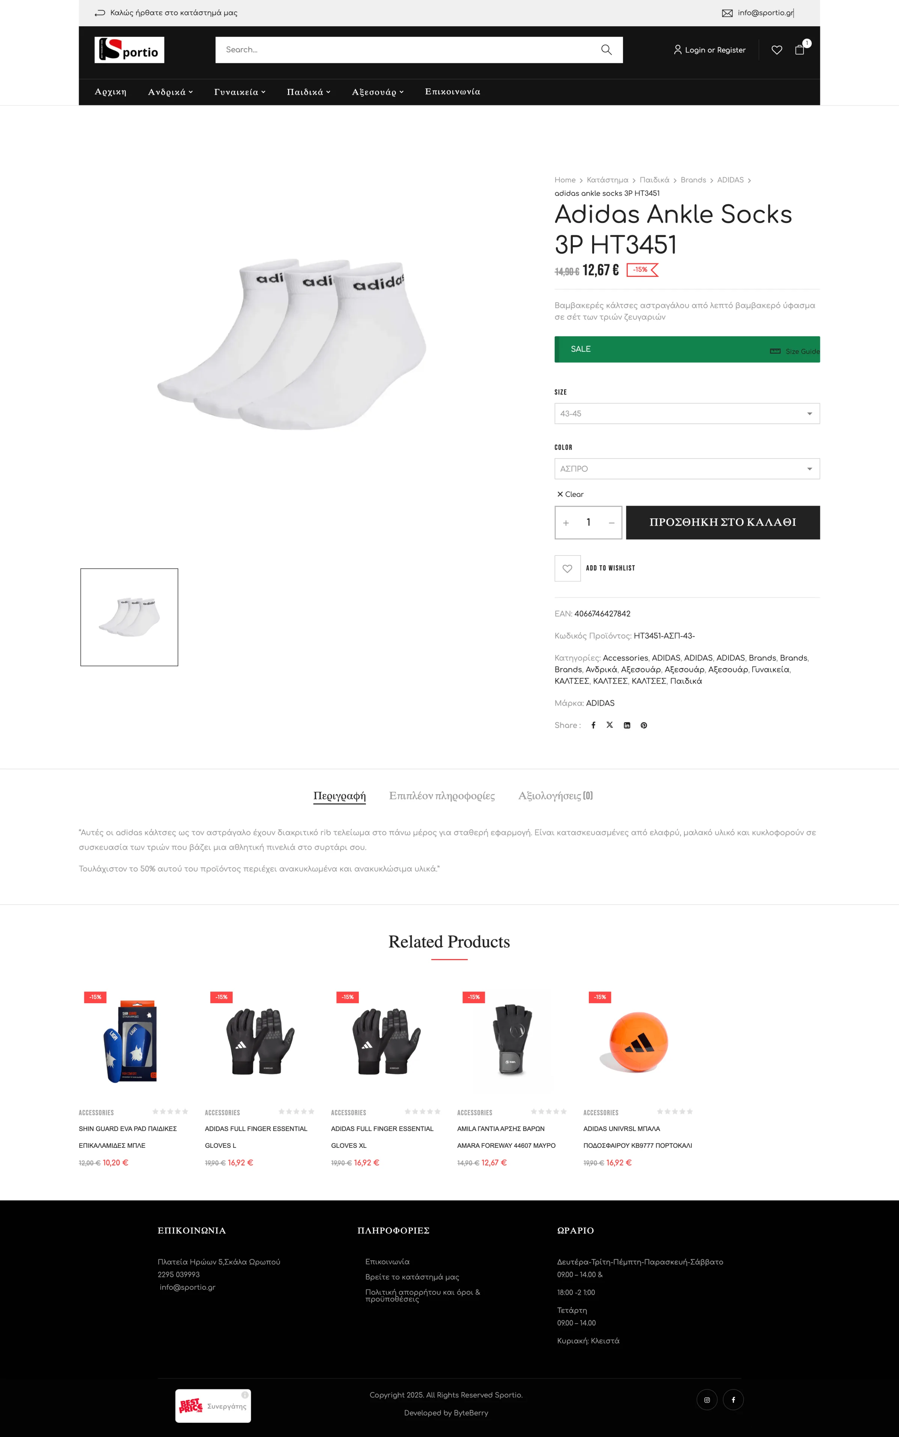Increase quantity with the plus stepper
The image size is (899, 1437).
click(566, 523)
